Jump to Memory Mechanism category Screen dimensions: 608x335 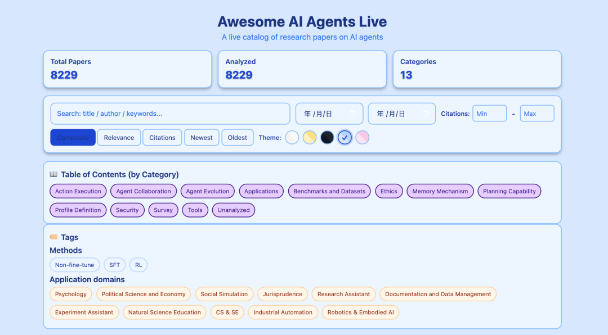pos(440,191)
